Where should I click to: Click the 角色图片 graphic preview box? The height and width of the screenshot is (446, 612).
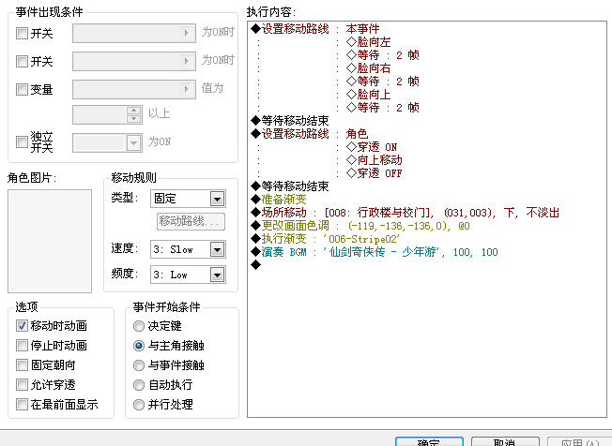coord(50,241)
